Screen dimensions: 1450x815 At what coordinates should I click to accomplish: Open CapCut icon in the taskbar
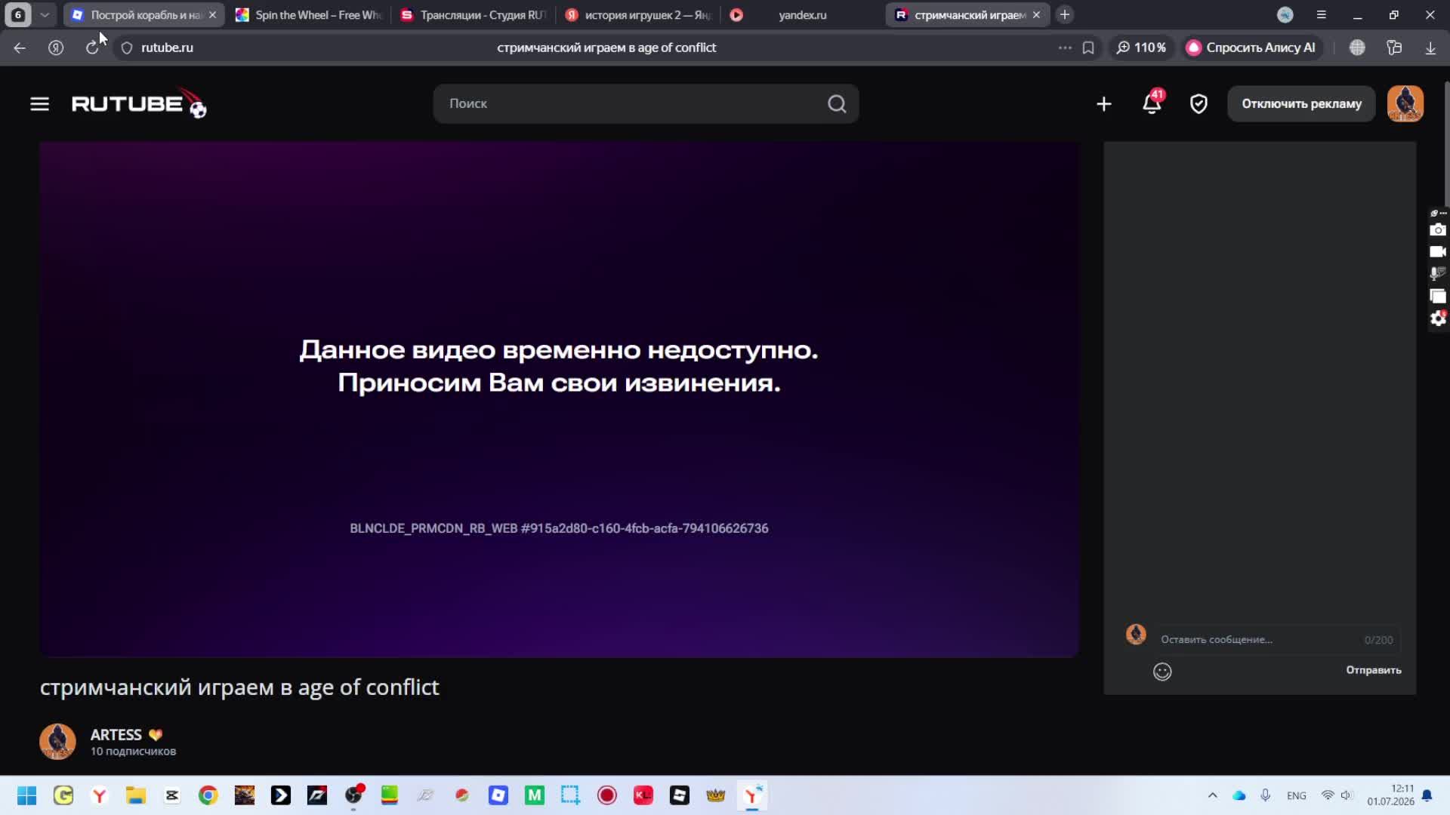(172, 795)
